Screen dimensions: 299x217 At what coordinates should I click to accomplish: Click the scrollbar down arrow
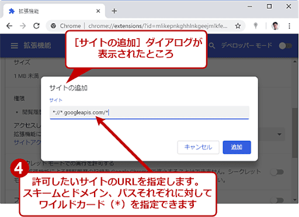pyautogui.click(x=295, y=199)
